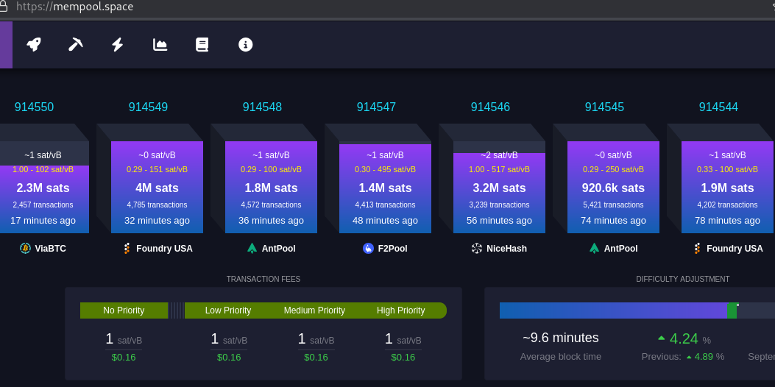
Task: Click the lock icon in address bar
Action: (x=4, y=7)
